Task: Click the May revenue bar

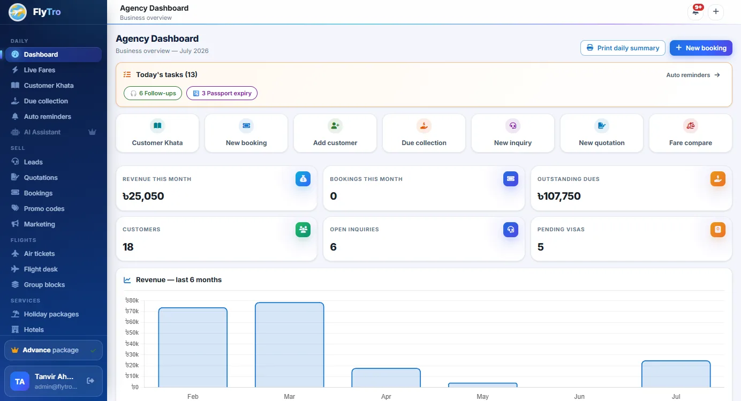Action: coord(483,385)
